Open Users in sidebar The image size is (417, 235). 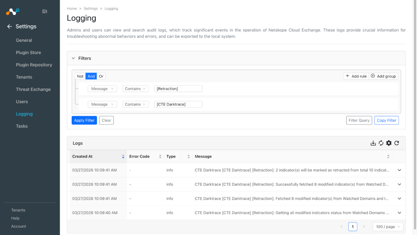point(22,101)
